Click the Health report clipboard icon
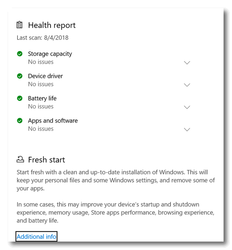 [19, 25]
